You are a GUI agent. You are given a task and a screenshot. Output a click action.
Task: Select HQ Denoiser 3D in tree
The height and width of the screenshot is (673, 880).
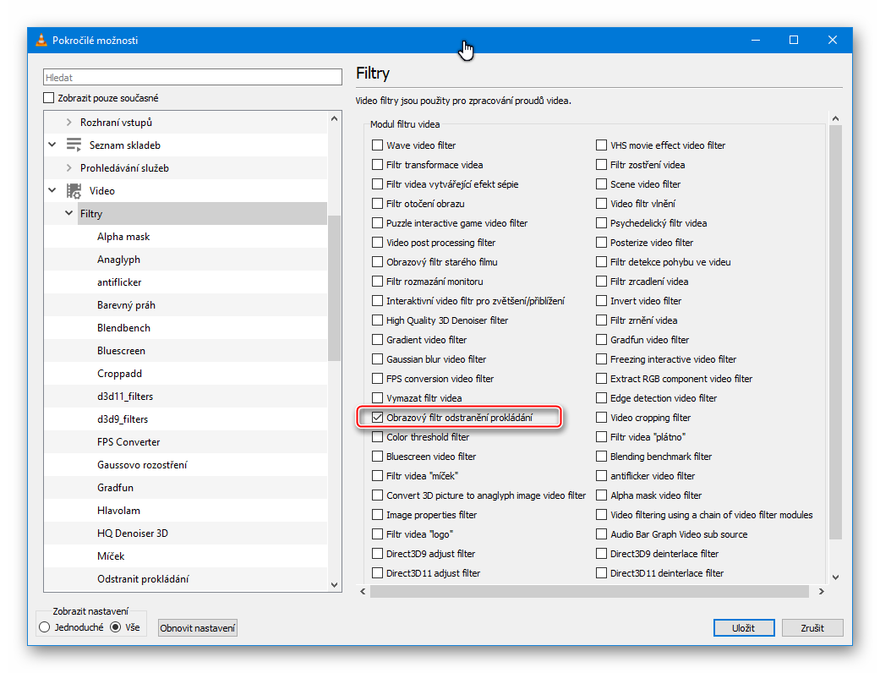tap(132, 533)
